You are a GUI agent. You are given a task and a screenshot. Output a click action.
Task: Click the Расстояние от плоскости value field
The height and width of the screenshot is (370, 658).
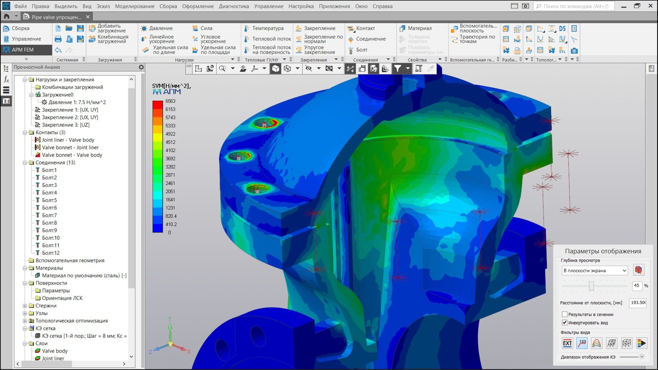point(638,303)
